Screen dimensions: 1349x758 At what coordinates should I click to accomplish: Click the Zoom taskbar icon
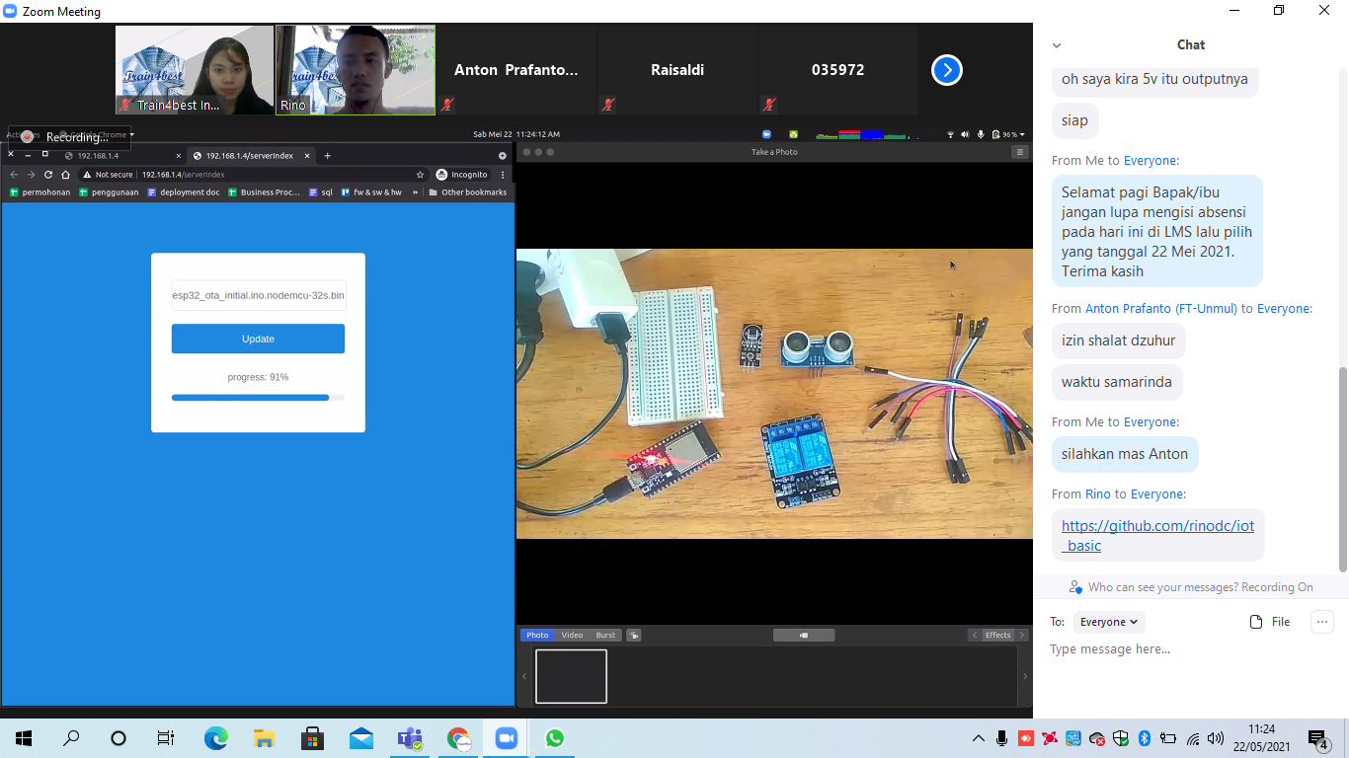[x=506, y=738]
